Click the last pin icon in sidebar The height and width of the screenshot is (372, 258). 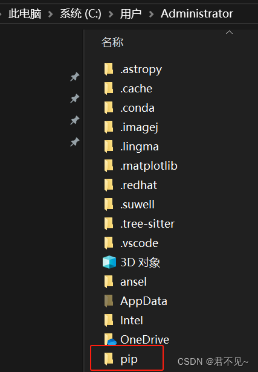(x=75, y=142)
